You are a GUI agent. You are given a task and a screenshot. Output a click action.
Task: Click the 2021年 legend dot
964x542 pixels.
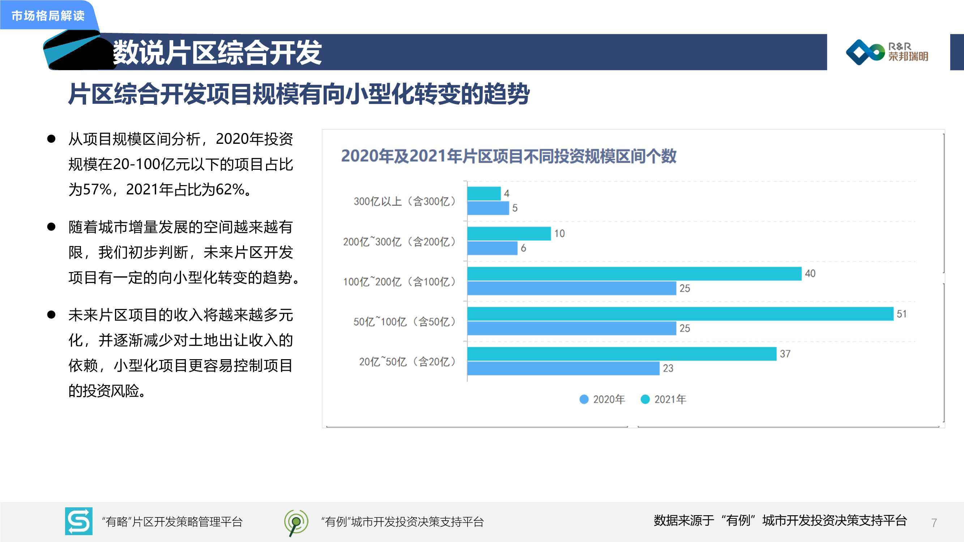click(645, 399)
